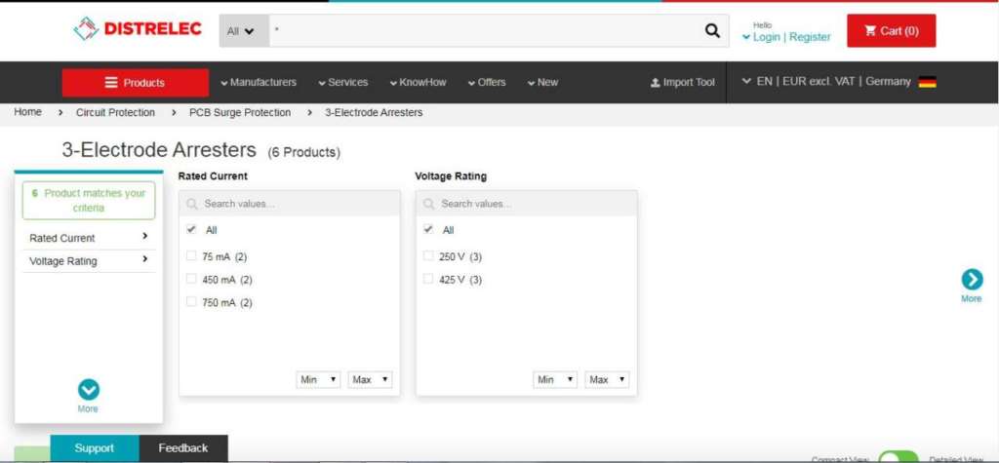Toggle All checkbox under Rated Current
The height and width of the screenshot is (463, 999).
pyautogui.click(x=191, y=229)
